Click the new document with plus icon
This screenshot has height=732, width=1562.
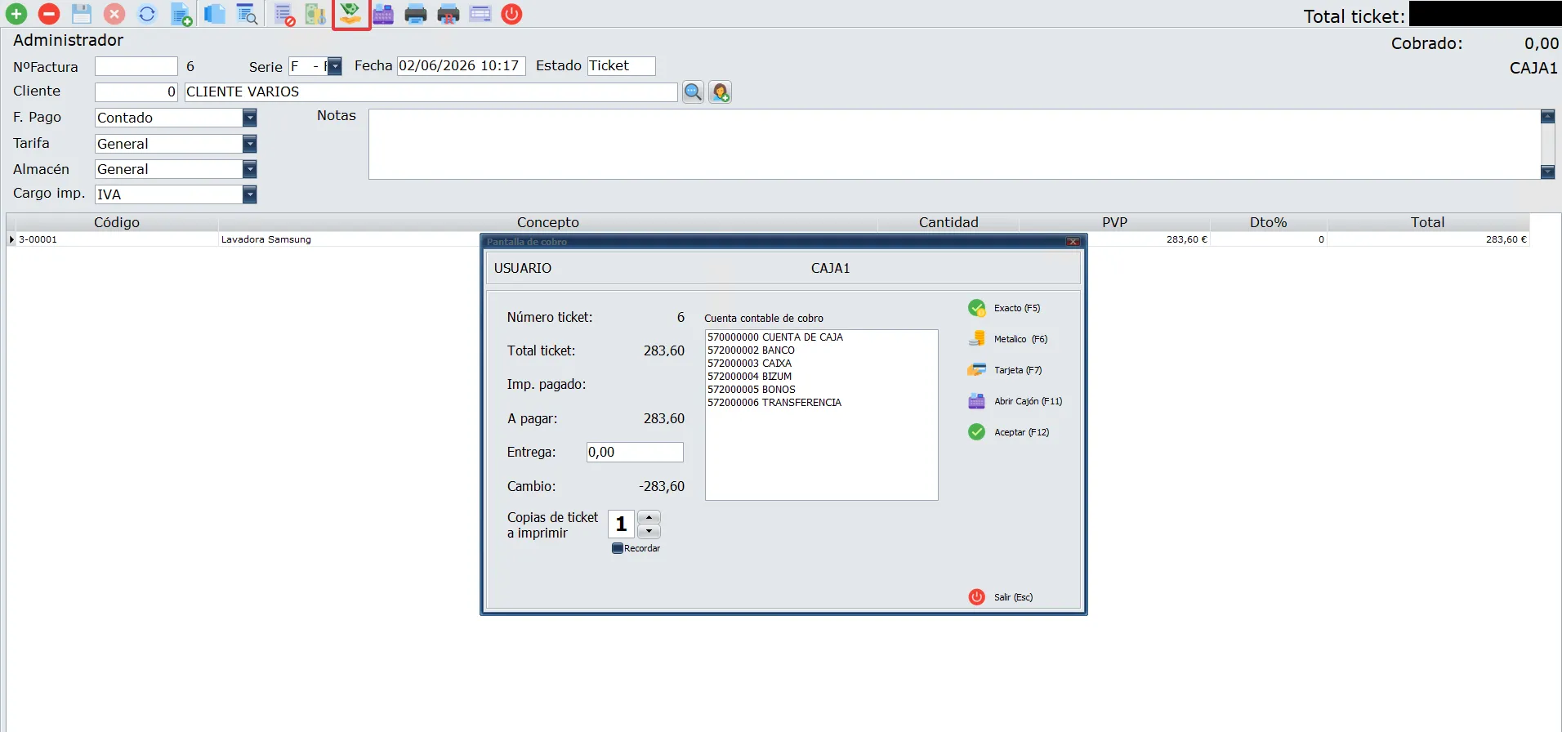click(181, 14)
